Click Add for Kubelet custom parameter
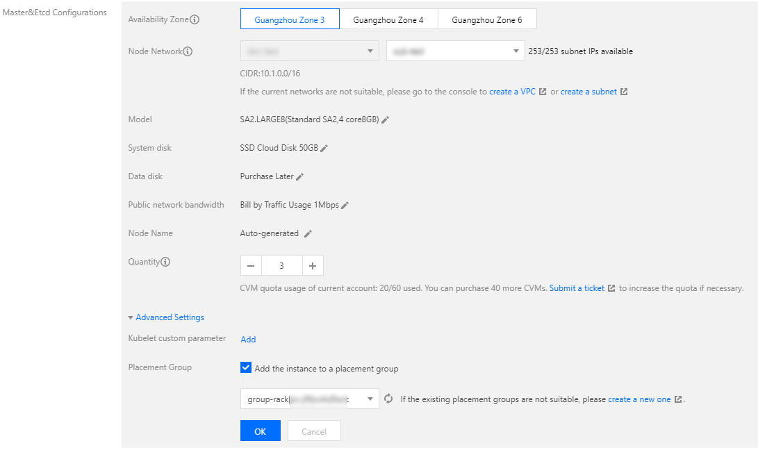Viewport: 758px width, 450px height. pos(248,340)
